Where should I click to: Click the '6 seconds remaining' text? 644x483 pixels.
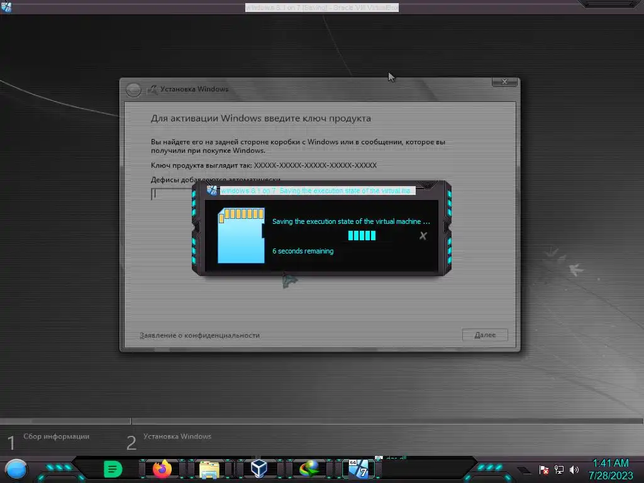point(303,251)
